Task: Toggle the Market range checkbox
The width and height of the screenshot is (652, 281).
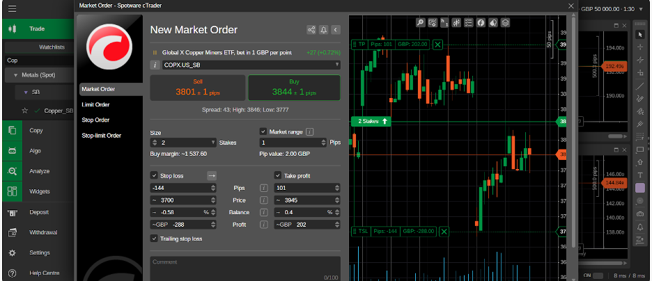Action: (263, 131)
